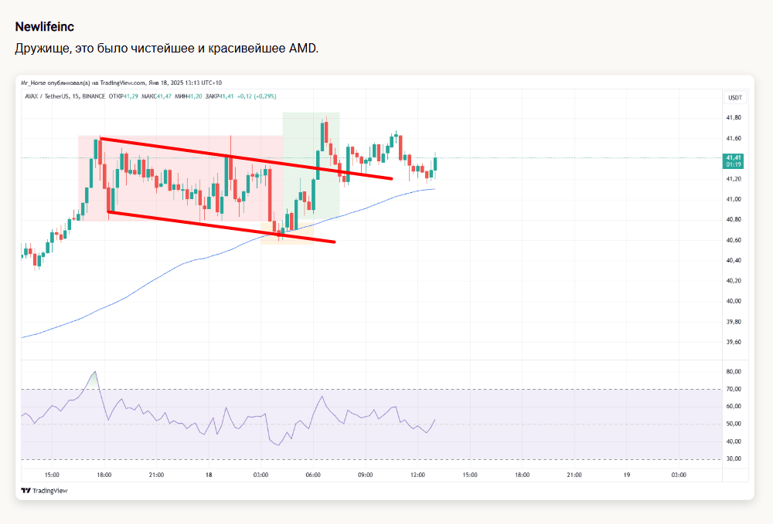Click the USDT currency label on price axis

tap(734, 98)
